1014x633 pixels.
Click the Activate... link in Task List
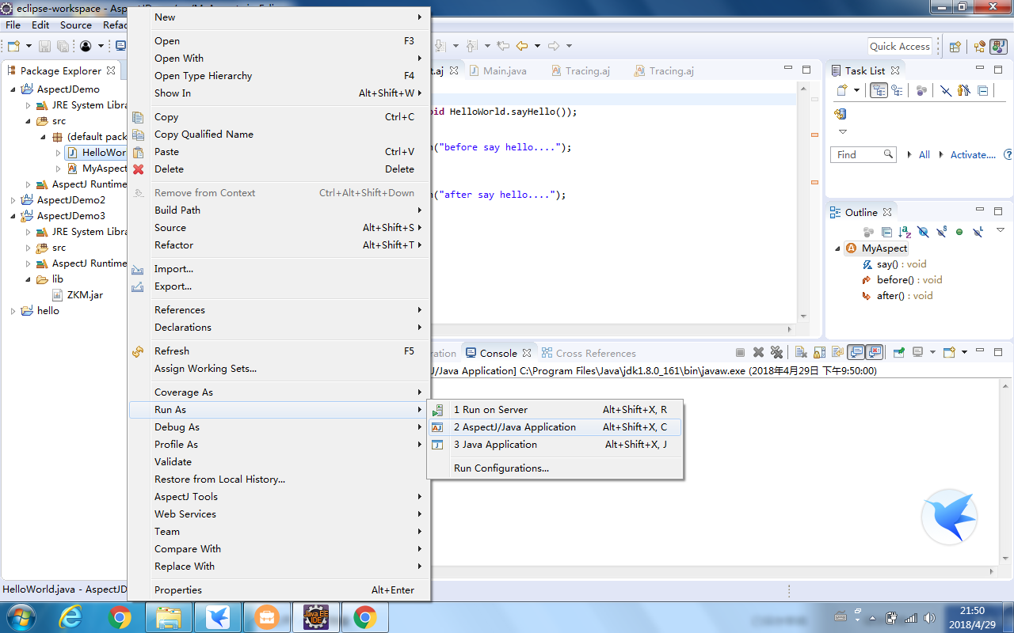[973, 155]
